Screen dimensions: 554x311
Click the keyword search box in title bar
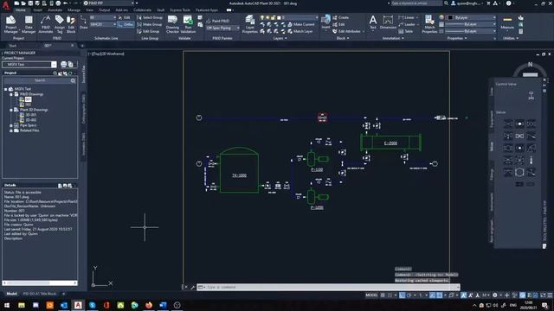(415, 3)
